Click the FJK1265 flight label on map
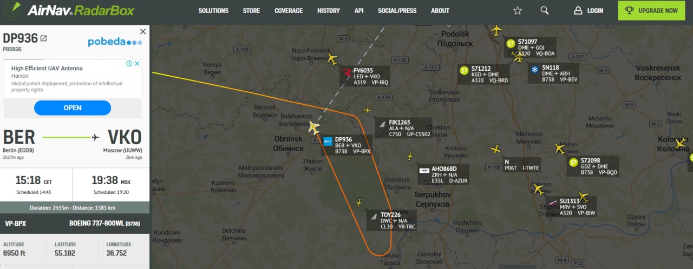 coord(403,128)
